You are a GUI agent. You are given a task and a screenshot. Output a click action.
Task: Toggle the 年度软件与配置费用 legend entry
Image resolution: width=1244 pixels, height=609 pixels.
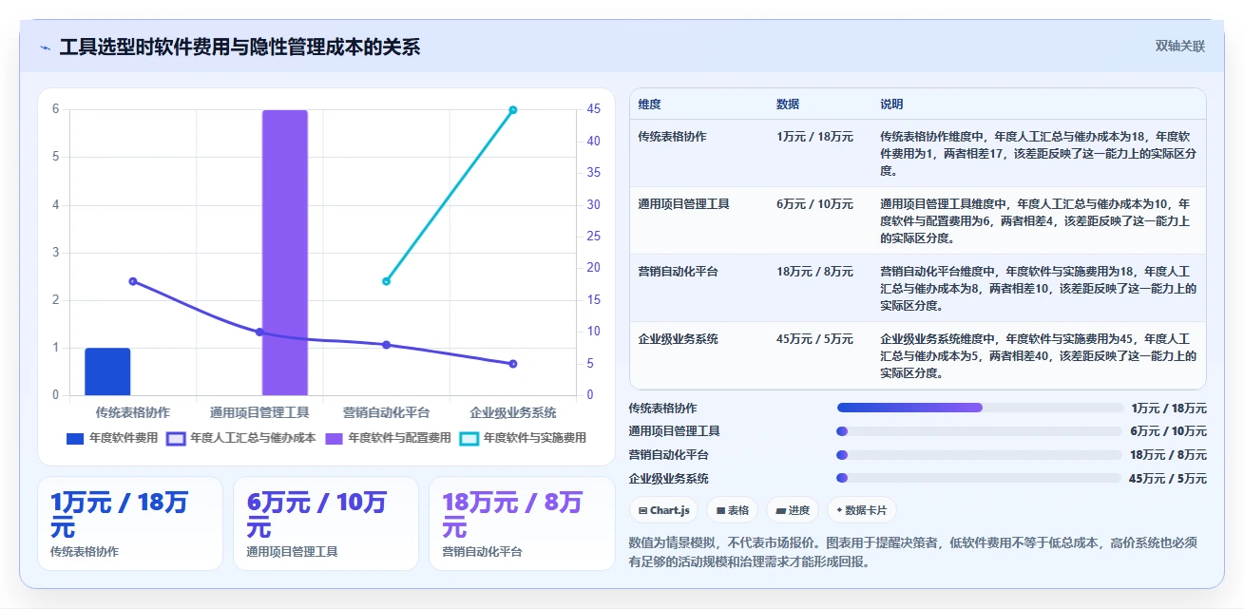(x=388, y=438)
